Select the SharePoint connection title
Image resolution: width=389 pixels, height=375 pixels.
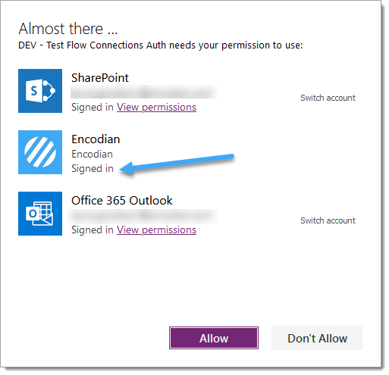[100, 78]
